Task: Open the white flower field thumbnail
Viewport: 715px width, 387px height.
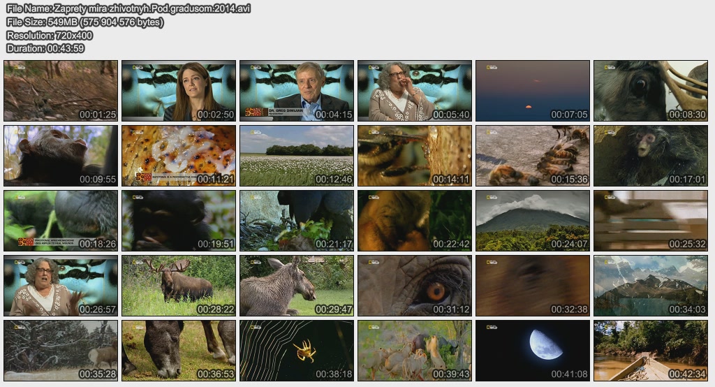Action: click(297, 155)
